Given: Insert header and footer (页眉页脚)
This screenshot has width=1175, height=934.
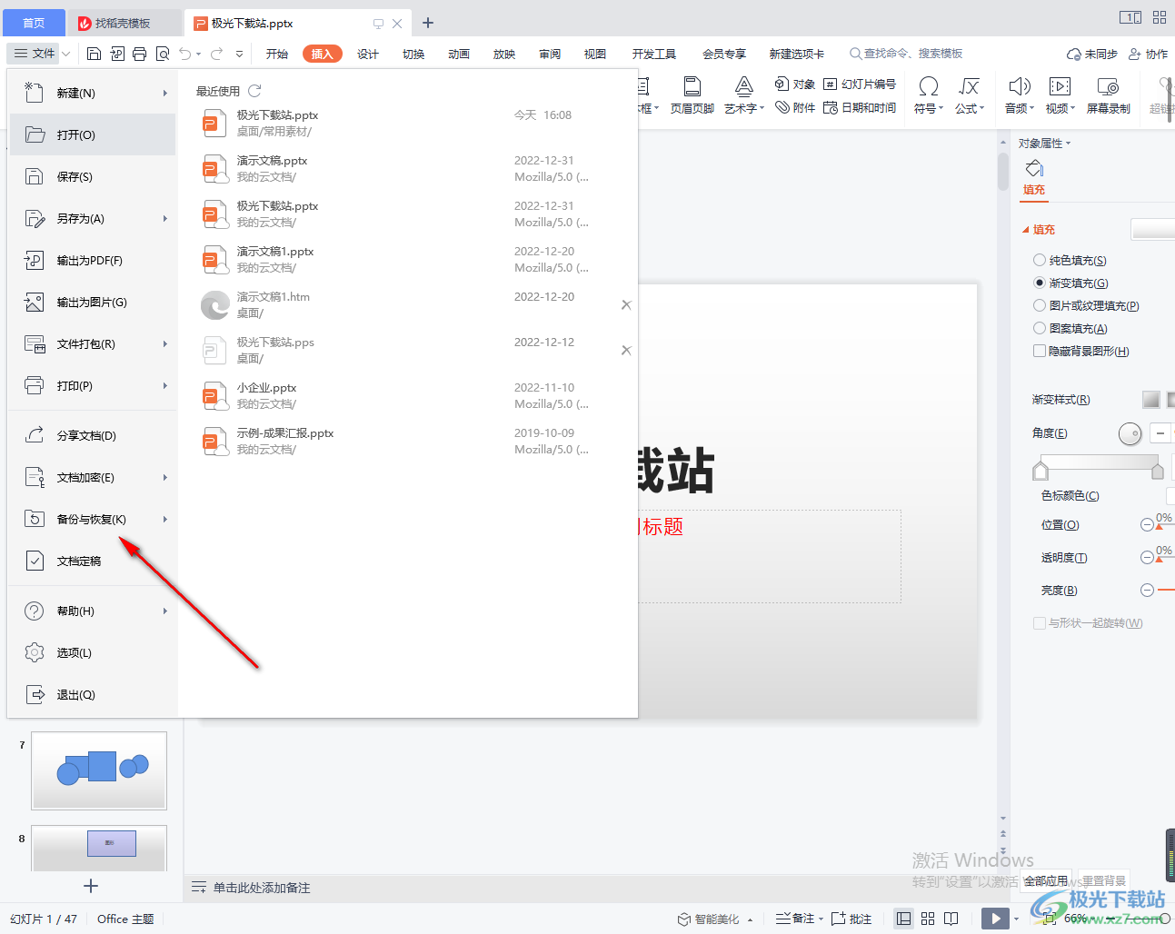Looking at the screenshot, I should point(692,95).
